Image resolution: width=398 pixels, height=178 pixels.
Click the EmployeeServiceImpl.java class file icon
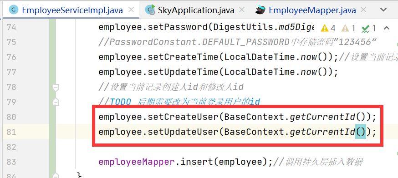[14, 10]
